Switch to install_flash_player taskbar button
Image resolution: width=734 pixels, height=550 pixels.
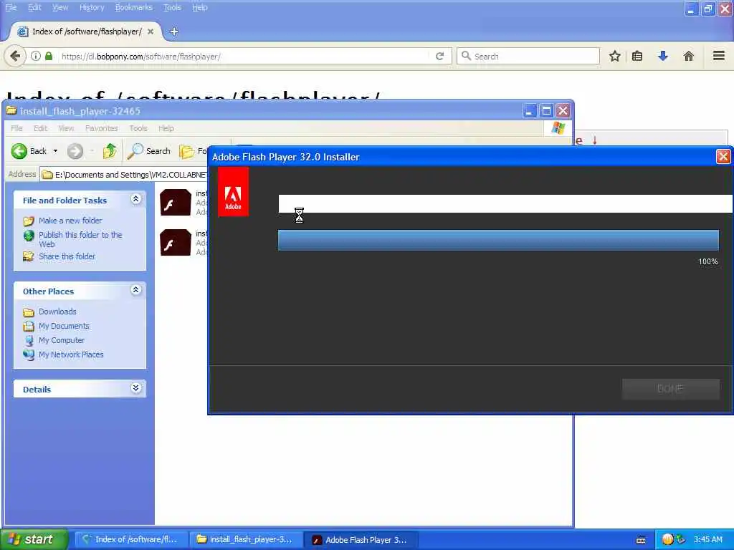tap(247, 539)
